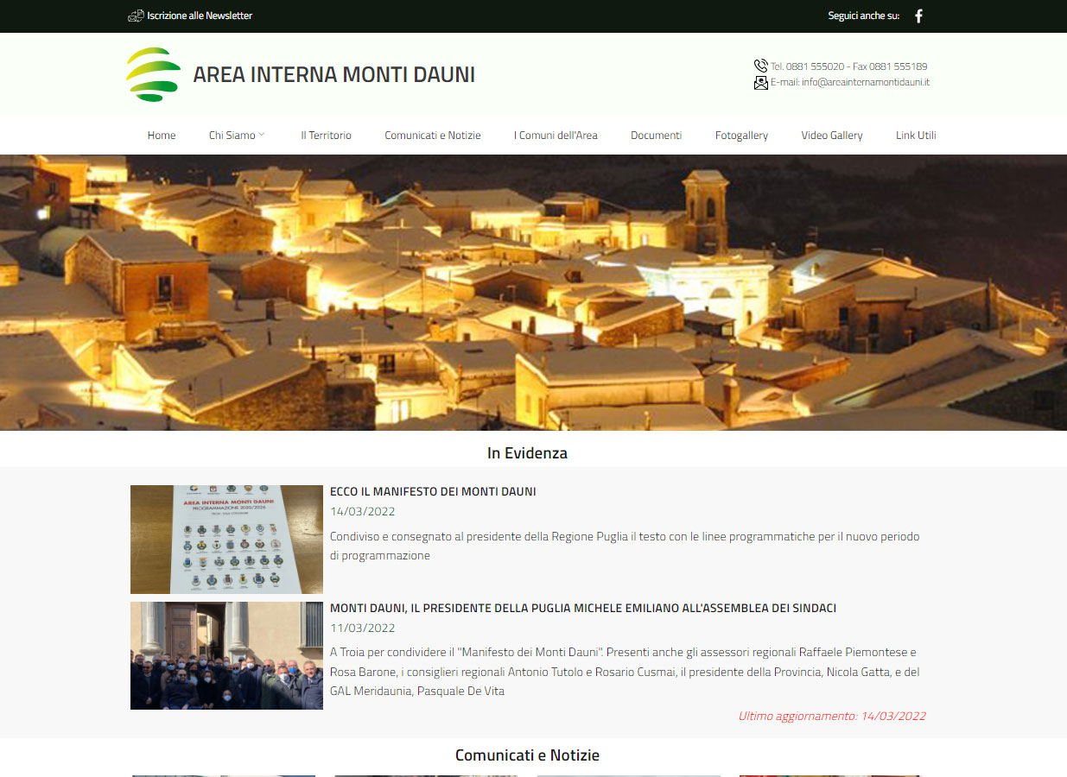This screenshot has width=1067, height=777.
Task: Click the In Evidenza section heading
Action: (x=527, y=453)
